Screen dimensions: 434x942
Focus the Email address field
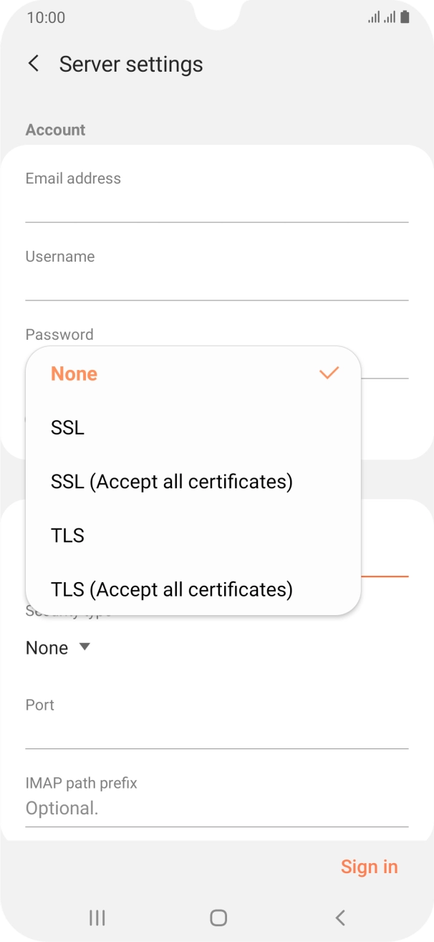coord(216,206)
